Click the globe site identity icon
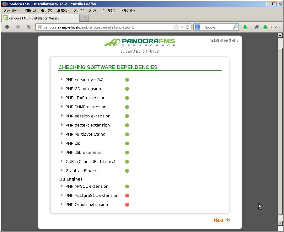The image size is (284, 232). 40,27
